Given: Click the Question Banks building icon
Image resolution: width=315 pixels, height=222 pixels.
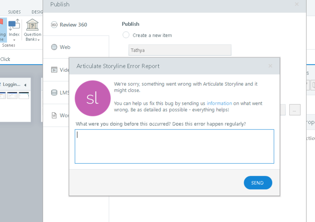Looking at the screenshot, I should (x=32, y=25).
